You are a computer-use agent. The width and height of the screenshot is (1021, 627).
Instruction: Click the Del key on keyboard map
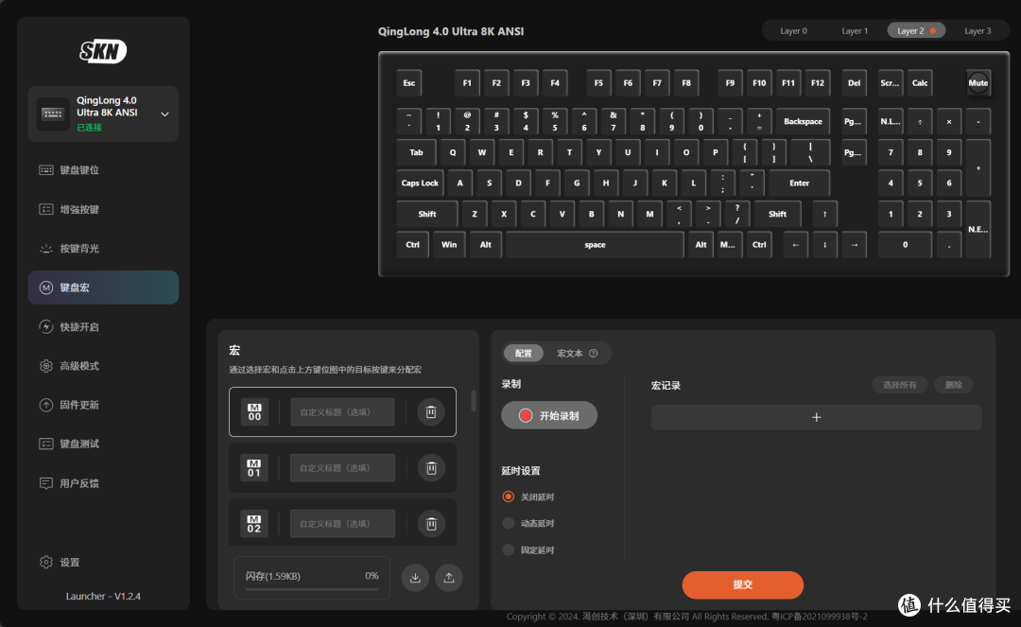point(854,82)
